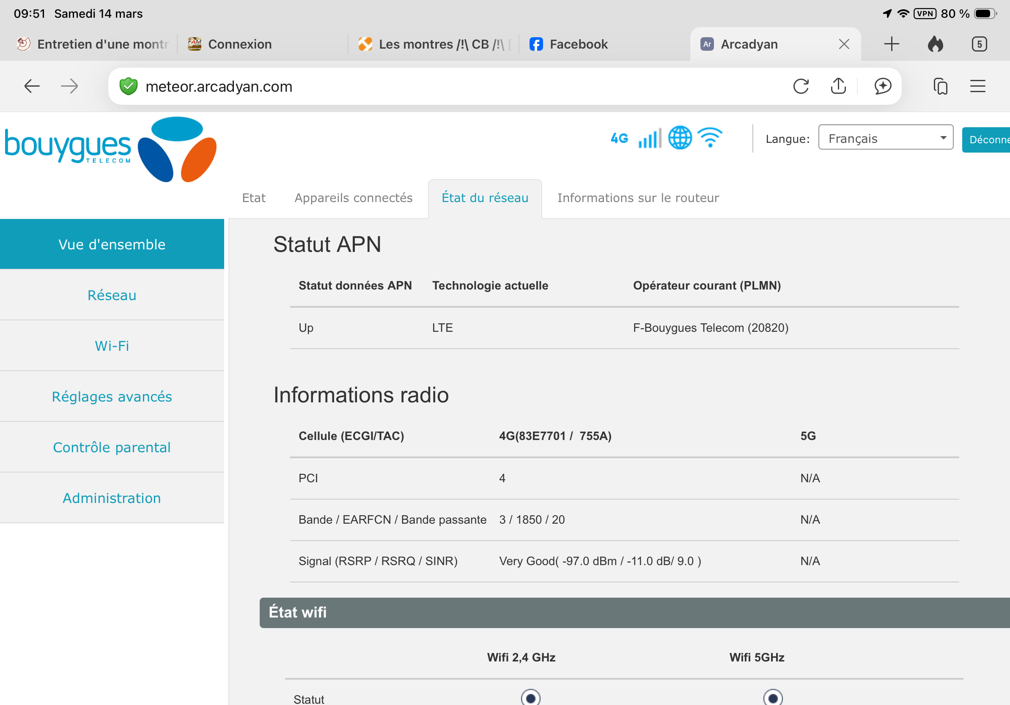The image size is (1010, 705).
Task: Click the 4G(83E7701 / 755A) cell header
Action: (555, 436)
